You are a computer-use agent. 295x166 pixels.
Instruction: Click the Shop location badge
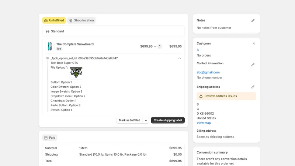tap(81, 20)
